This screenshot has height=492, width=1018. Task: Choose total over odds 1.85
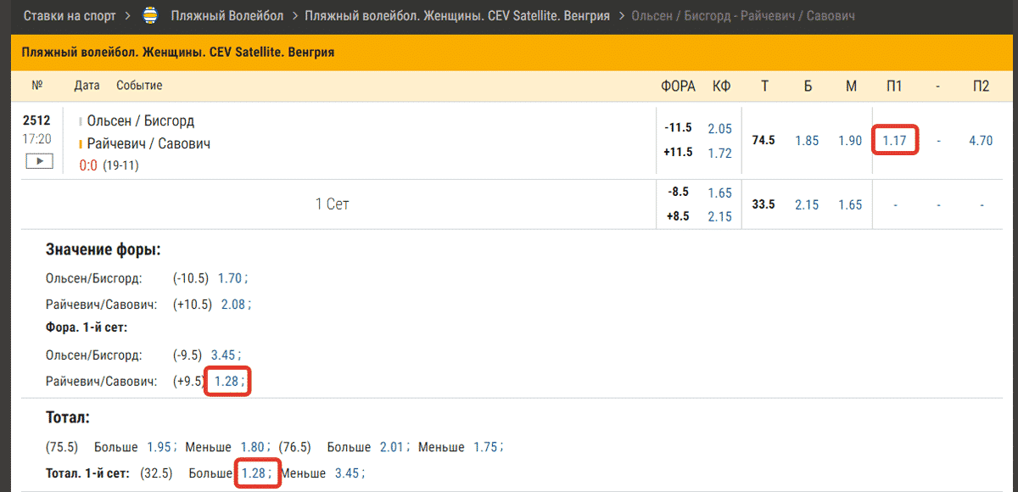tap(807, 141)
